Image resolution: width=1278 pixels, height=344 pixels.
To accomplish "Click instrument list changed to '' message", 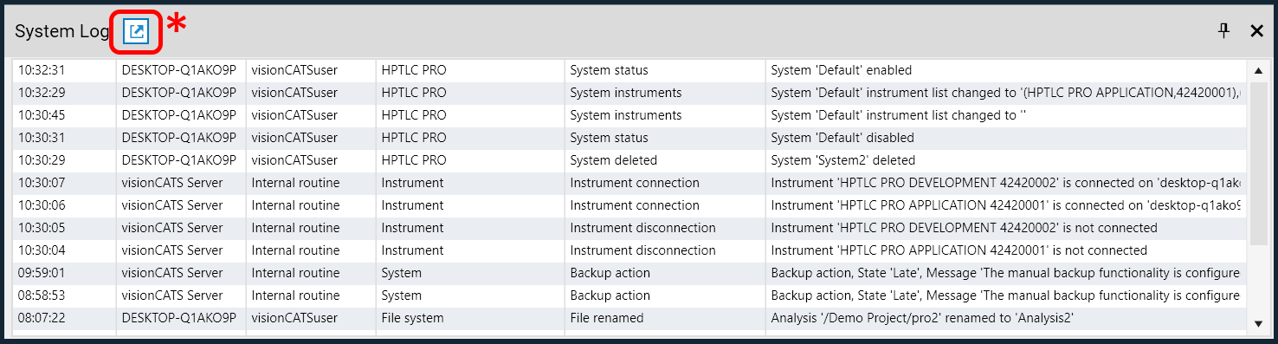I will click(898, 115).
